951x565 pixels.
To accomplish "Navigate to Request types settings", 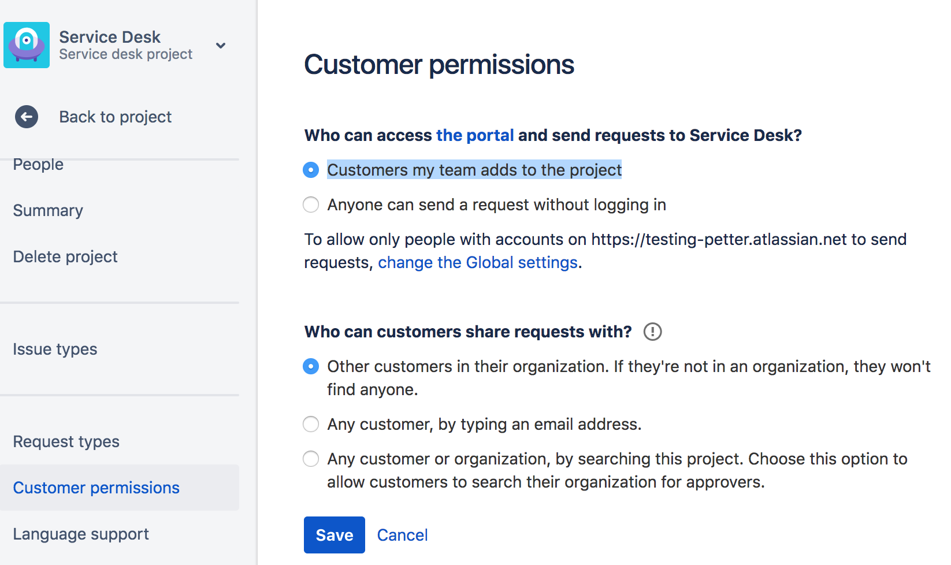I will (x=66, y=441).
